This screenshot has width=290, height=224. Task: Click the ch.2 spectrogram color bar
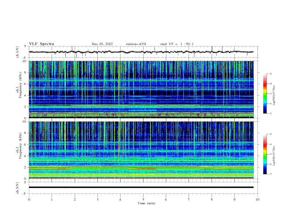pos(265,154)
